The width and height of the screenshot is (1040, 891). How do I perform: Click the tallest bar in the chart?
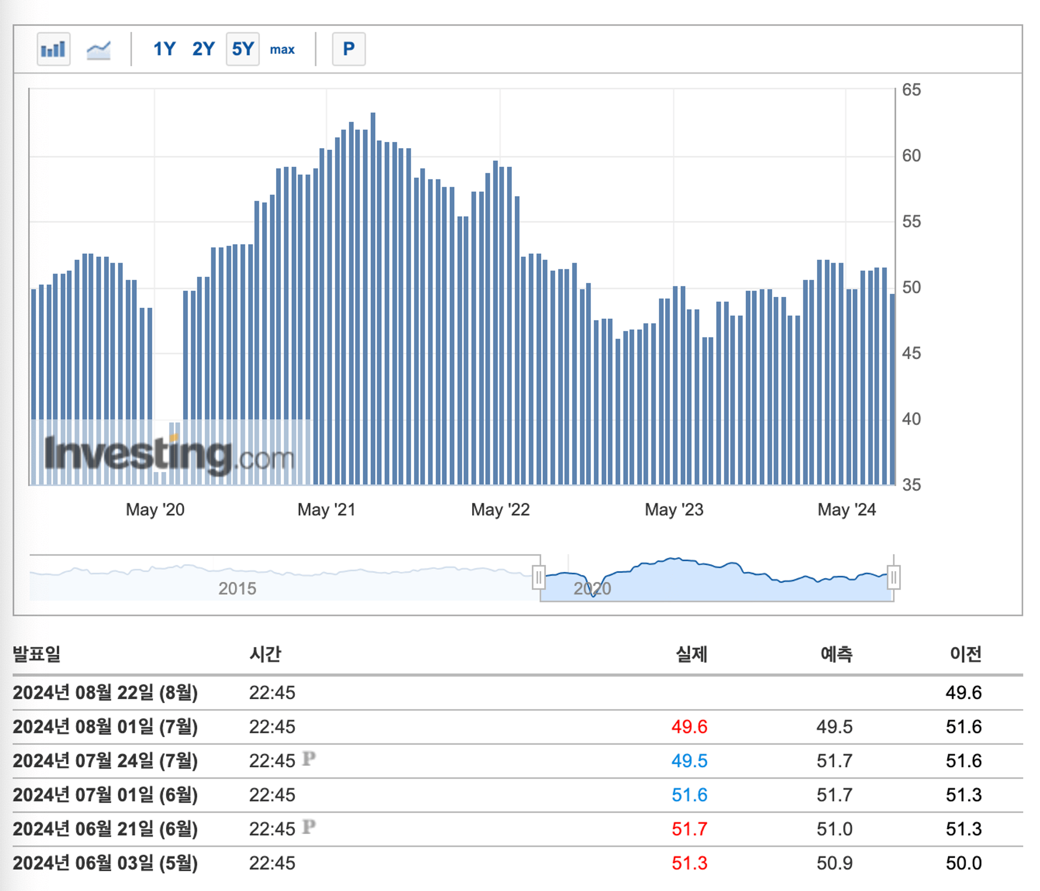(373, 298)
